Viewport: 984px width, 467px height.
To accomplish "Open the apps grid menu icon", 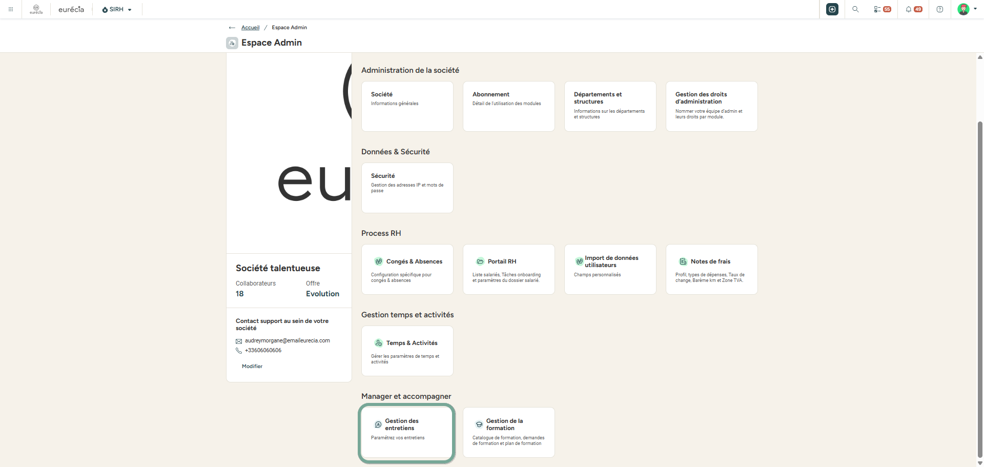I will point(11,9).
